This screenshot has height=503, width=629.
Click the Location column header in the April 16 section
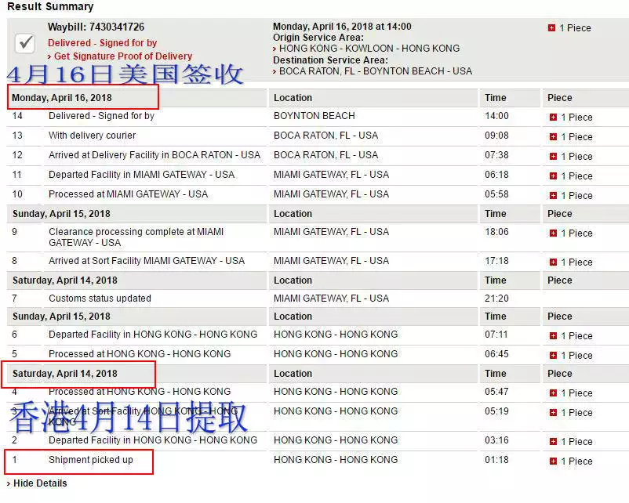coord(293,98)
